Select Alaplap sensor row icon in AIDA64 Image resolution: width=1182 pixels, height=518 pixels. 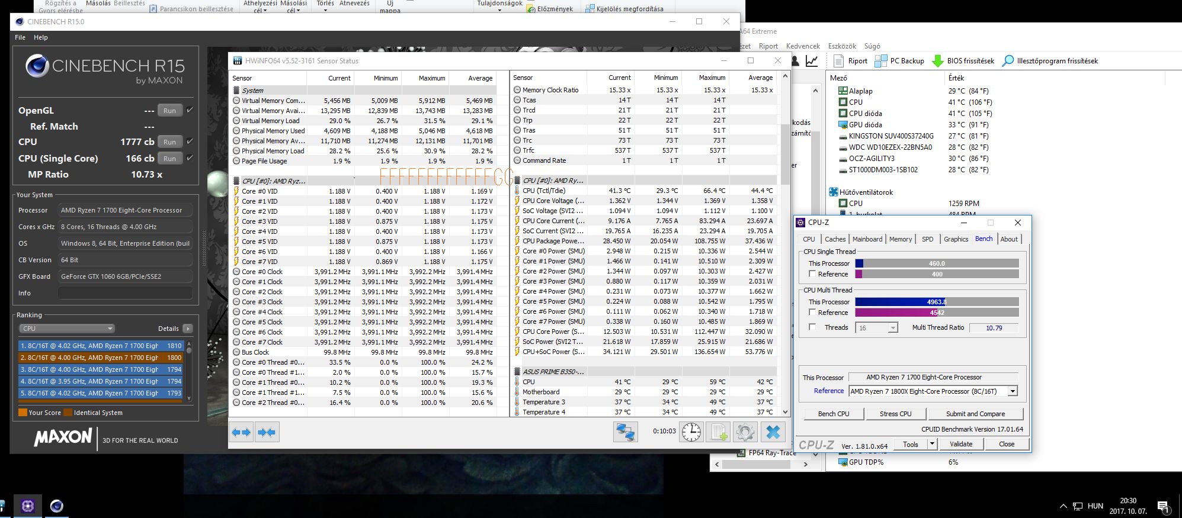843,91
